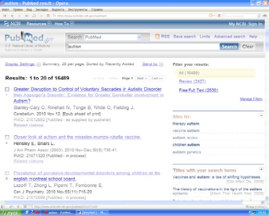Open the Save search link

[x=184, y=37]
